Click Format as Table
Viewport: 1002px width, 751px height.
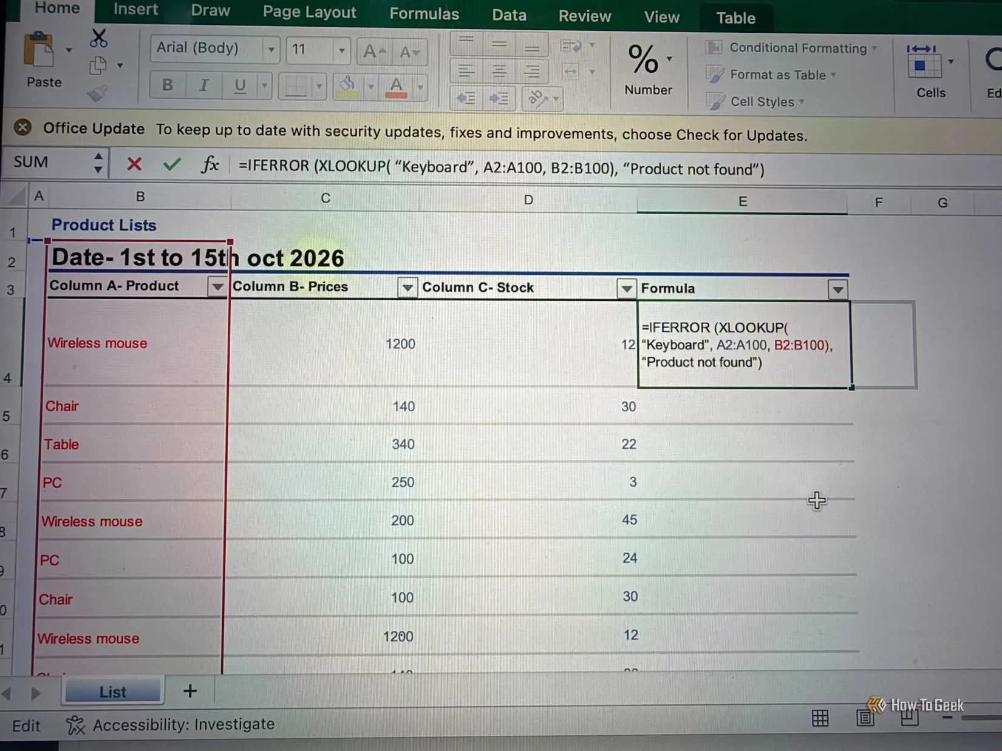click(x=771, y=75)
